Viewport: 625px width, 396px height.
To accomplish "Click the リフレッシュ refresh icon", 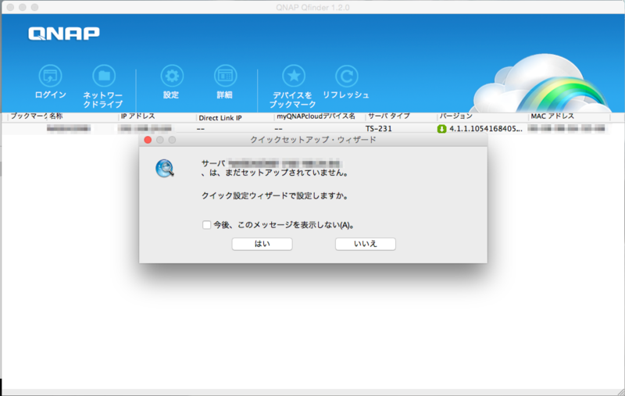I will [x=346, y=76].
